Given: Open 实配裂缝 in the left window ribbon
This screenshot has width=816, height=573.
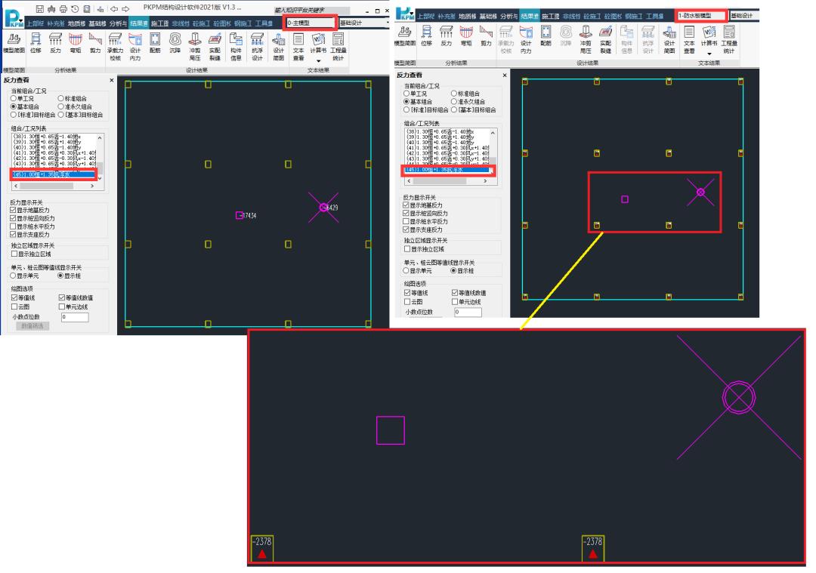Looking at the screenshot, I should 215,47.
